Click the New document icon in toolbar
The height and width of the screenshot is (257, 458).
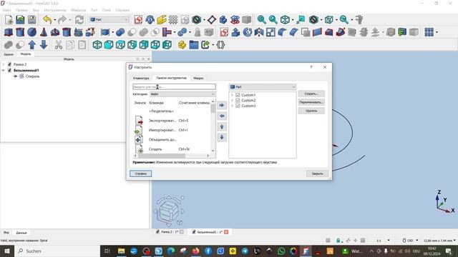9,19
